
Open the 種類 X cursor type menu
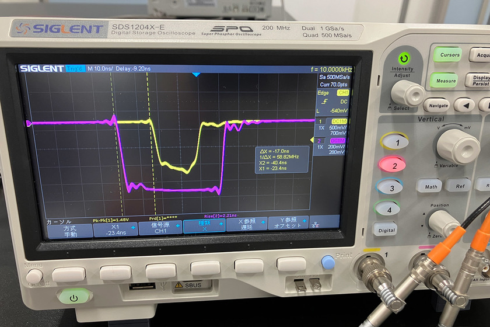point(206,227)
